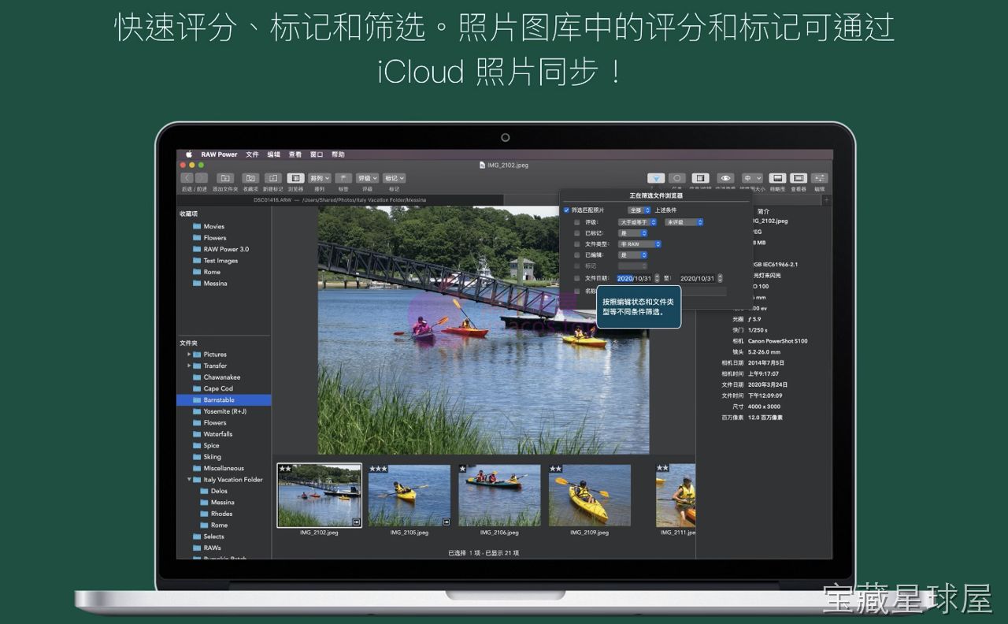Toggle the 浏览器 (browser) view icon
The image size is (1008, 624).
coord(295,178)
